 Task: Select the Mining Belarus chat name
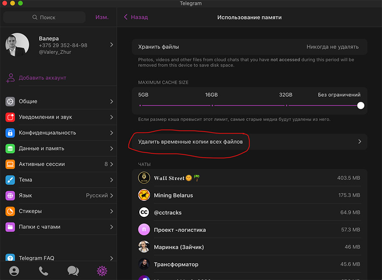pyautogui.click(x=174, y=195)
